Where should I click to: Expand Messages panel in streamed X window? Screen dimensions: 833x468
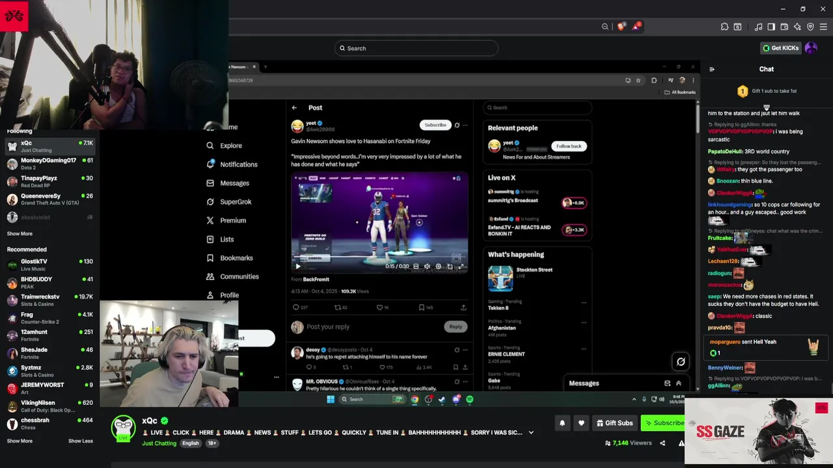pyautogui.click(x=678, y=383)
